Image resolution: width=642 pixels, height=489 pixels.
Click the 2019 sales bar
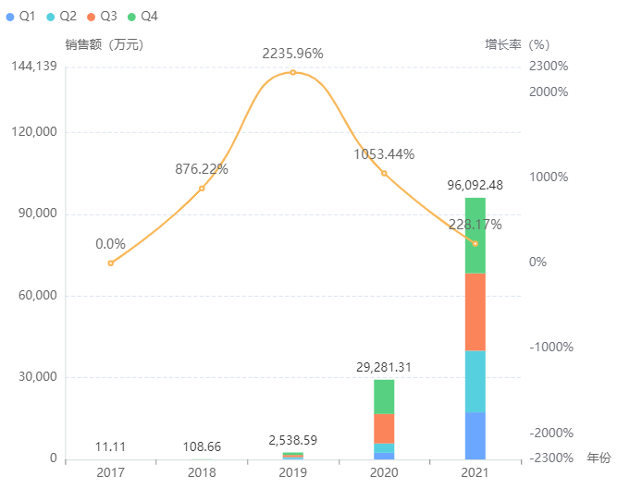pyautogui.click(x=293, y=456)
